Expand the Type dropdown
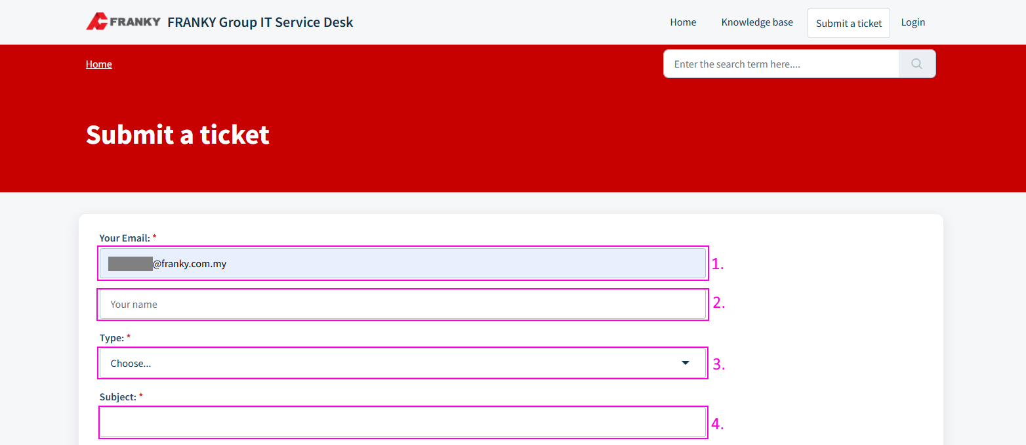This screenshot has width=1026, height=445. 403,363
